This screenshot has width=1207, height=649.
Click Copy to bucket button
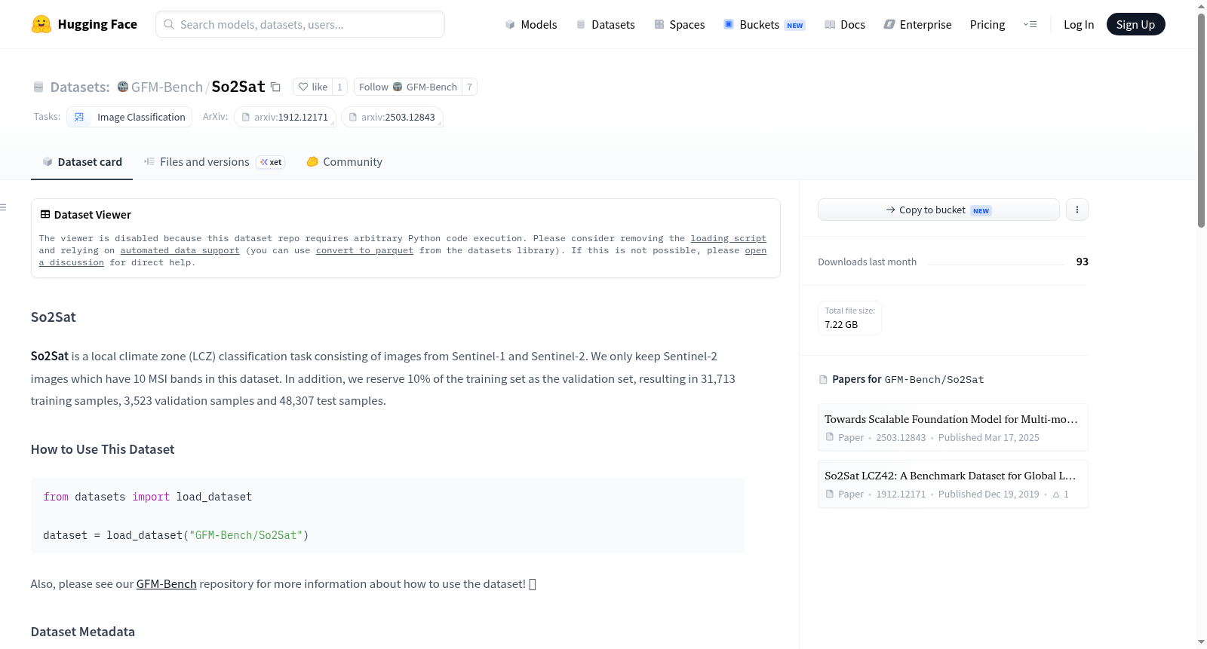tap(938, 210)
